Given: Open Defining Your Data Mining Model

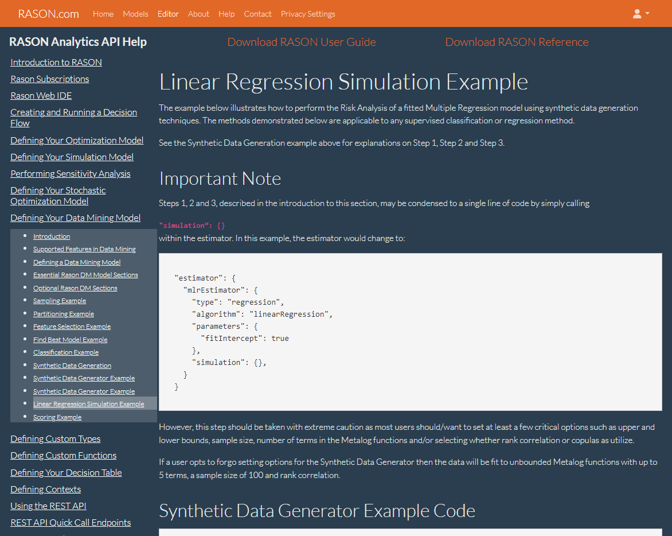Looking at the screenshot, I should coord(76,218).
